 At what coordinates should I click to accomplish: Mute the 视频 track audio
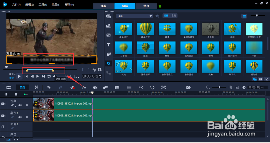pos(20,105)
